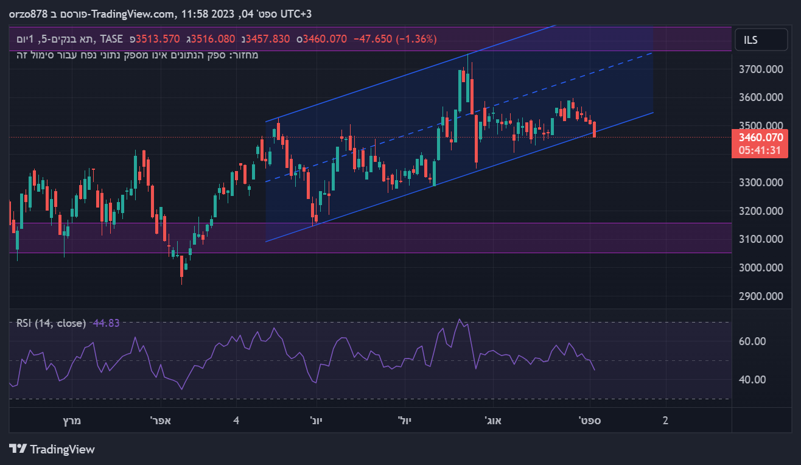Click the 3100.000 price axis label

tap(760, 239)
